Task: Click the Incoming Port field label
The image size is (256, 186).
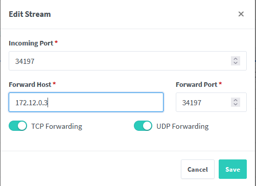Action: pyautogui.click(x=31, y=43)
